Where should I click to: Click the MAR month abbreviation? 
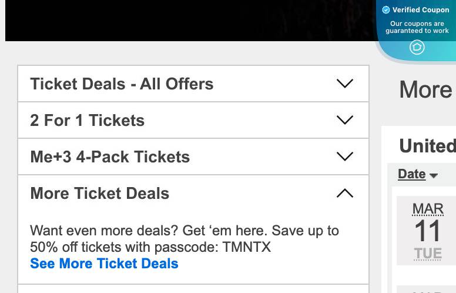[x=427, y=209]
